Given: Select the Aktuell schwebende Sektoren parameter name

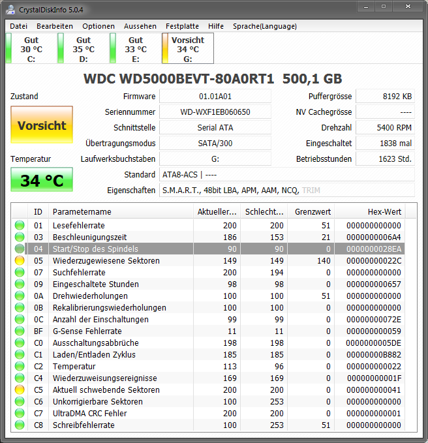Looking at the screenshot, I should pyautogui.click(x=106, y=390).
